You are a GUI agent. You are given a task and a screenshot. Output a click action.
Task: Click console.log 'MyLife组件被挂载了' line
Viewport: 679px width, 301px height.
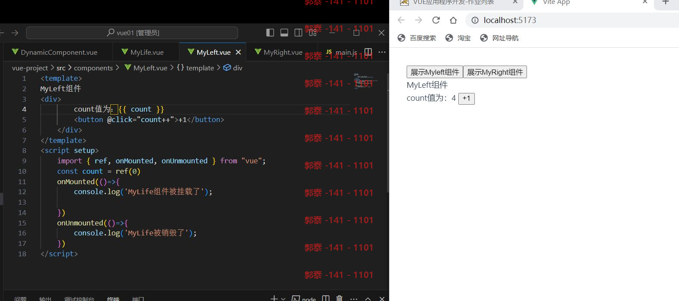coord(143,192)
